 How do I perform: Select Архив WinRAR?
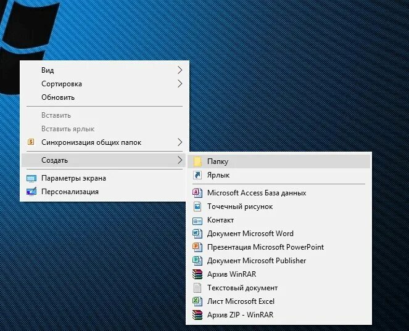pyautogui.click(x=279, y=274)
